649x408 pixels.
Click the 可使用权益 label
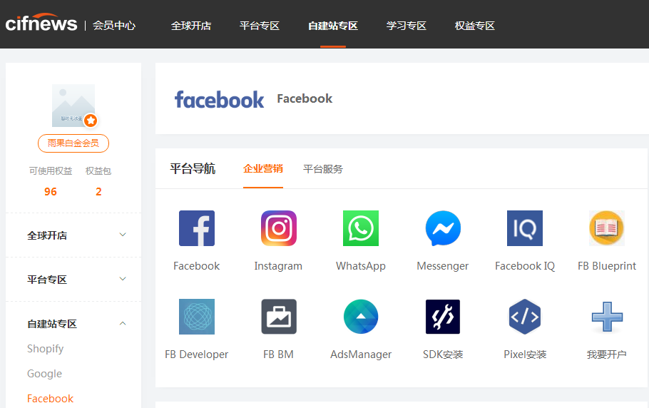(x=51, y=171)
